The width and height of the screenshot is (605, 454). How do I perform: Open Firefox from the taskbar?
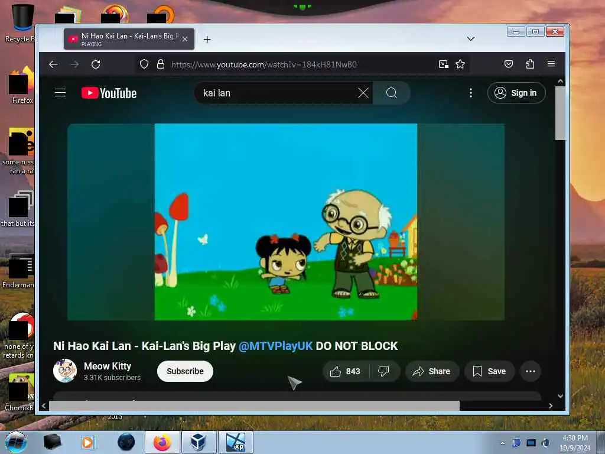tap(162, 442)
